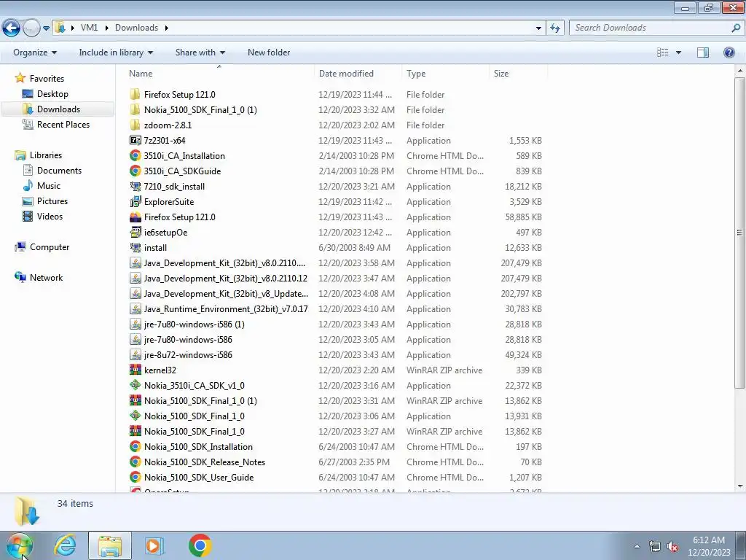Select the ie6setupOe icon

click(135, 233)
